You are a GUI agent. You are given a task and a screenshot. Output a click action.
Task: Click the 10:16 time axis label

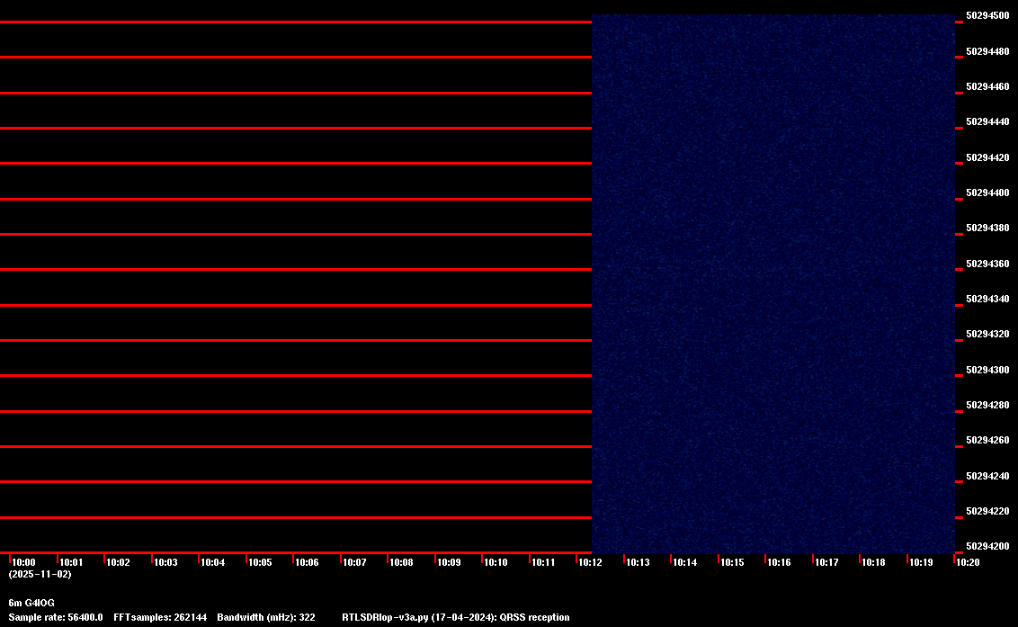coord(779,562)
